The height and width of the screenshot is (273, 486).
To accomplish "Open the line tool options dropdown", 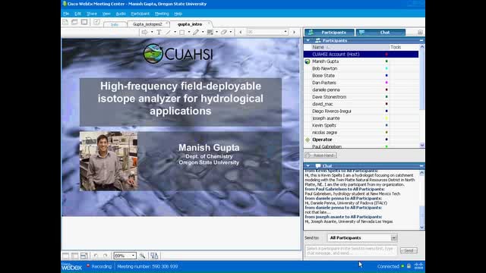I will click(x=175, y=32).
